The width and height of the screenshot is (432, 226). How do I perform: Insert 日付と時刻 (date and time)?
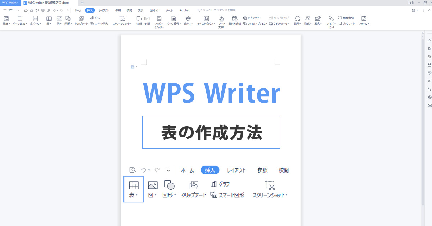point(234,21)
